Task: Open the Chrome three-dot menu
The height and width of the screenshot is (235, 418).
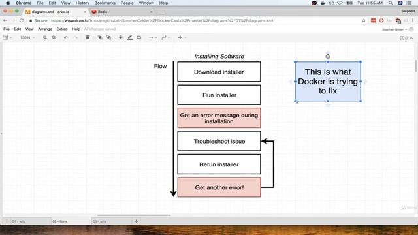Action: click(413, 20)
